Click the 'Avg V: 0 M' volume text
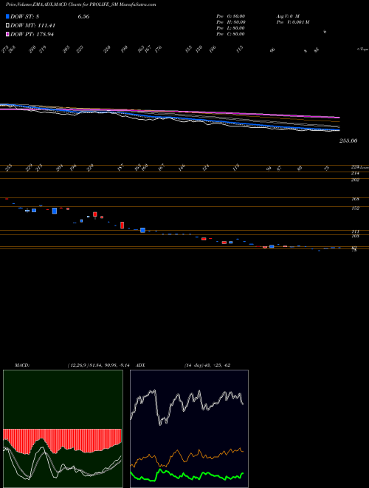Image resolution: width=369 pixels, height=488 pixels. coord(287,16)
